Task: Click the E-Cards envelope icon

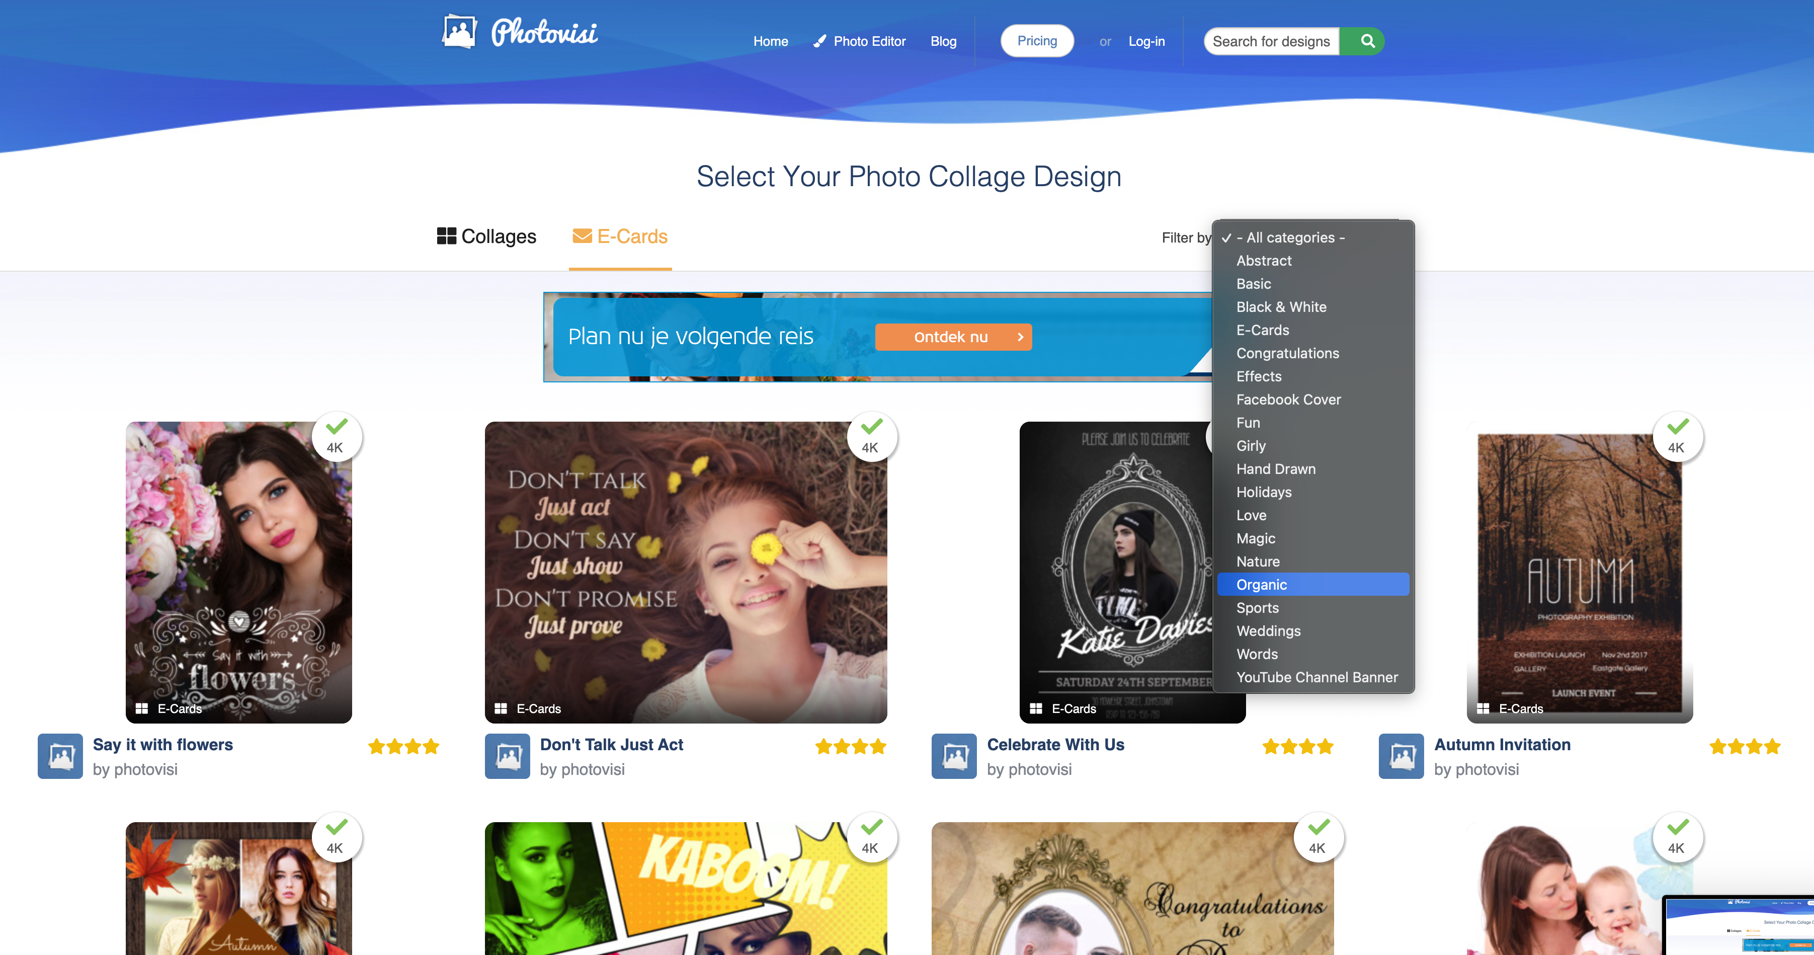Action: click(x=582, y=236)
